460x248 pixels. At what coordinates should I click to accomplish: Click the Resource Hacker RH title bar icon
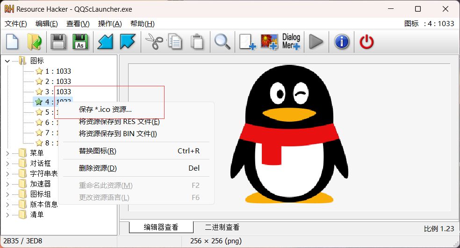tap(9, 9)
